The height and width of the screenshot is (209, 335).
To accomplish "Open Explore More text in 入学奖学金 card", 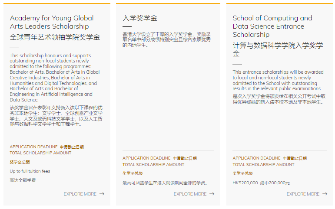I will (x=190, y=194).
